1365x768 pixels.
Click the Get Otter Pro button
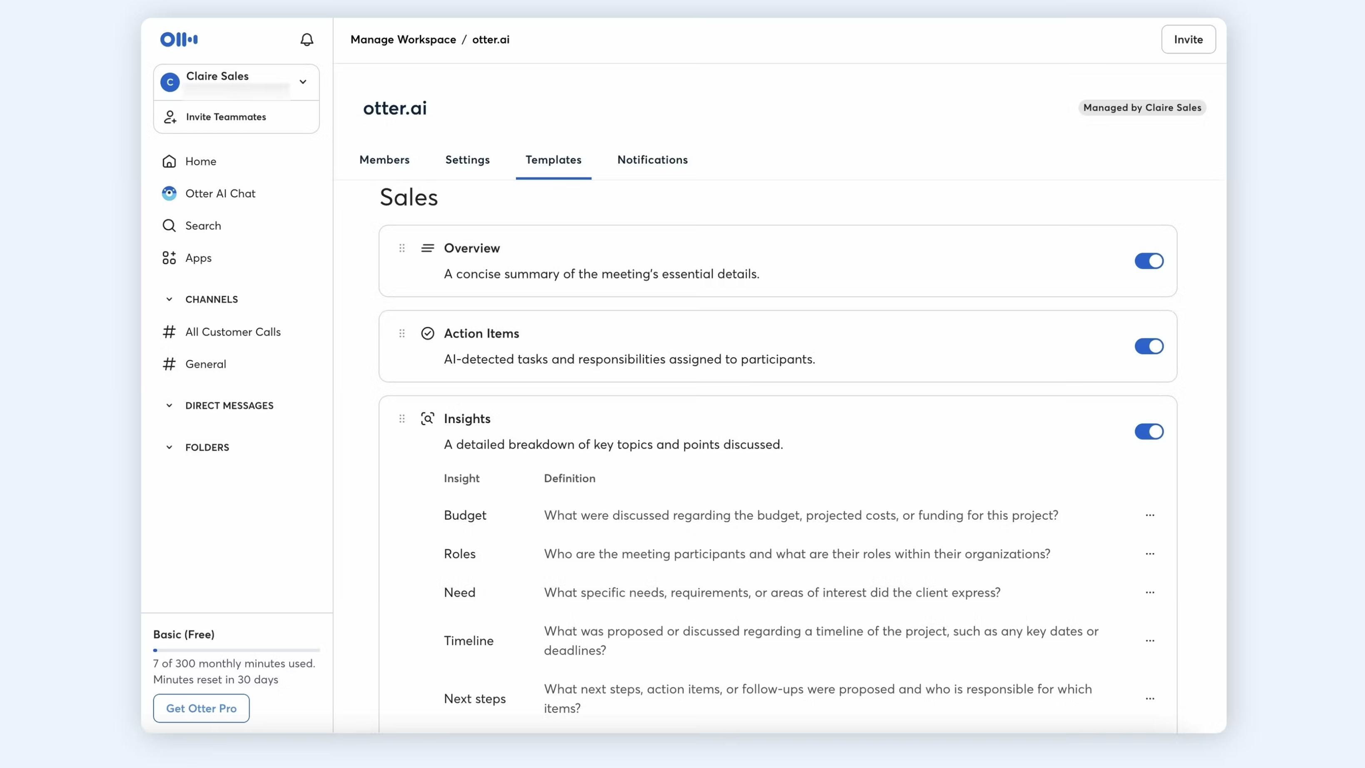pos(201,708)
